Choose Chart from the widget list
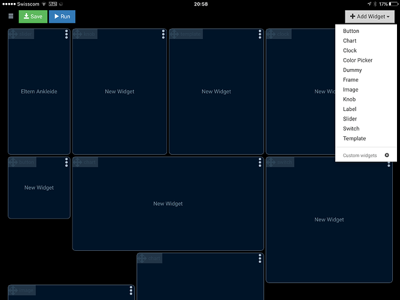This screenshot has width=400, height=300. tap(350, 41)
